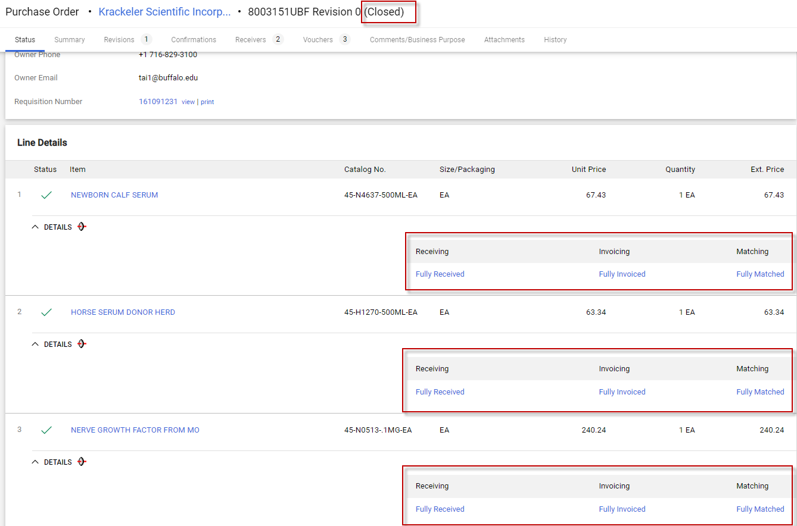This screenshot has width=797, height=526.
Task: Click green checkmark status for Horse Serum line
Action: coord(46,312)
